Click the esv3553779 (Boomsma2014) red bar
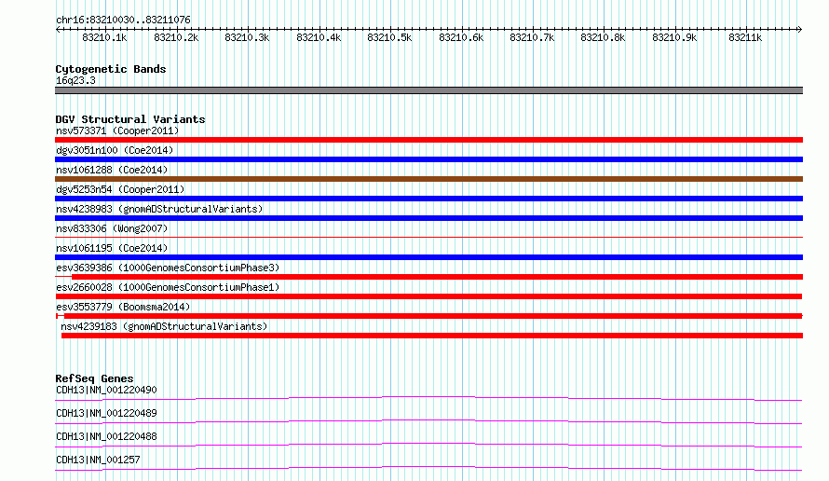 click(x=428, y=316)
